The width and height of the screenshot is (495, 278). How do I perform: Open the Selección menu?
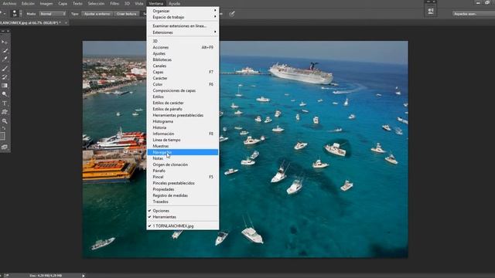96,3
